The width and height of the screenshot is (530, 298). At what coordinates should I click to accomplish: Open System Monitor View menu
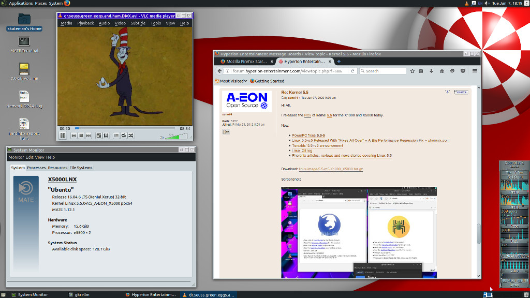point(39,157)
